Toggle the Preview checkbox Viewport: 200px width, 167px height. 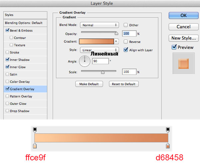pos(174,47)
